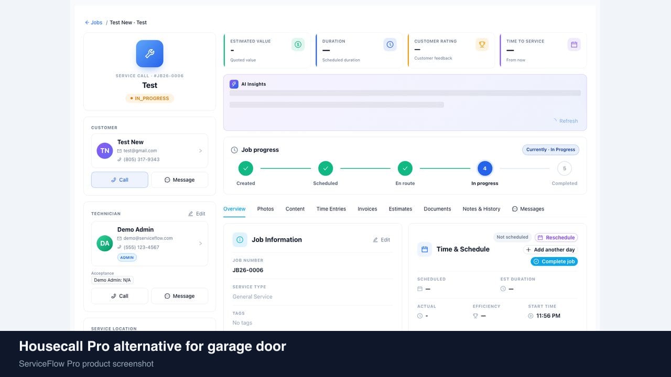The width and height of the screenshot is (671, 377).
Task: Open Demo Admin technician details chevron
Action: pos(200,243)
